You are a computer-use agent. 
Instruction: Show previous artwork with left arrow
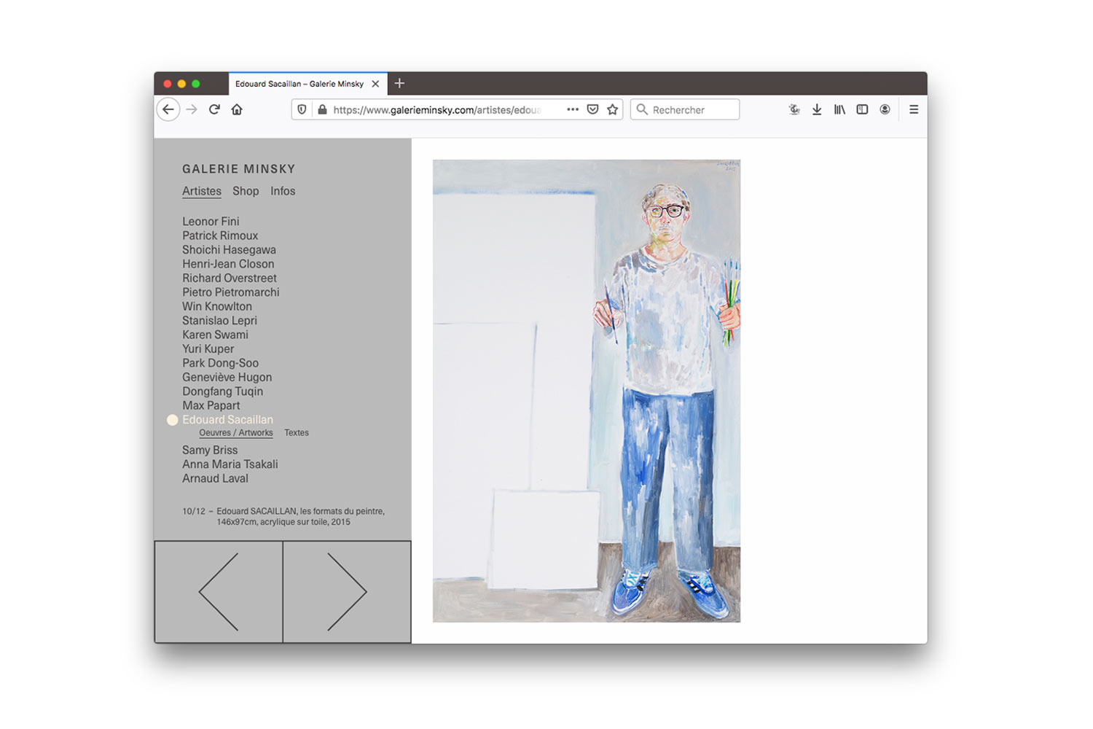[219, 592]
